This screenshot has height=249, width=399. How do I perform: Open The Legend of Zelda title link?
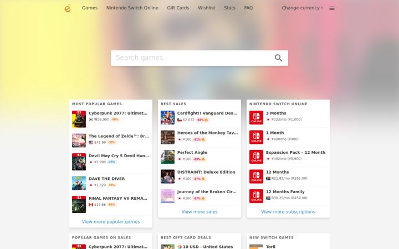pyautogui.click(x=119, y=136)
